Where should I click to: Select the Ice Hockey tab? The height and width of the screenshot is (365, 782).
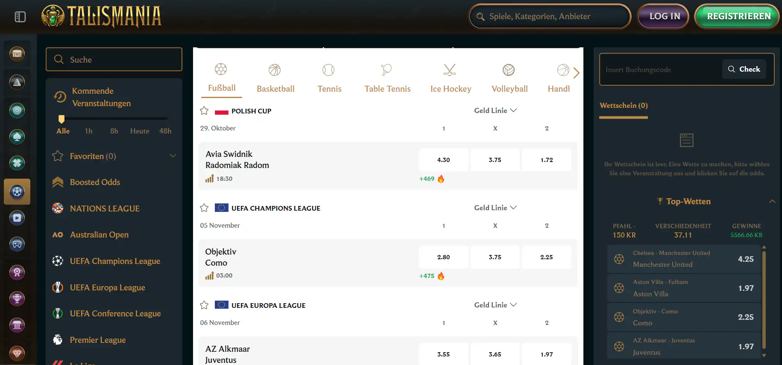tap(451, 78)
